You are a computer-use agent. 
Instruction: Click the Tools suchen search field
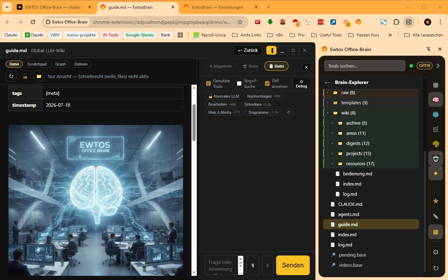tap(365, 66)
